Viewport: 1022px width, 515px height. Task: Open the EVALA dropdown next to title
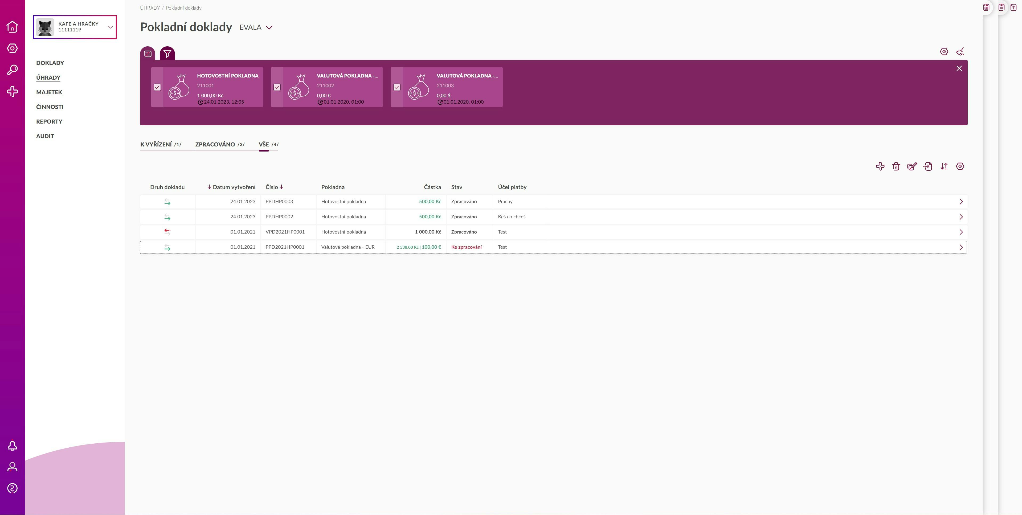coord(256,27)
